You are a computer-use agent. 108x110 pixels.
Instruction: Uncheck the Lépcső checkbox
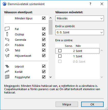(44, 66)
